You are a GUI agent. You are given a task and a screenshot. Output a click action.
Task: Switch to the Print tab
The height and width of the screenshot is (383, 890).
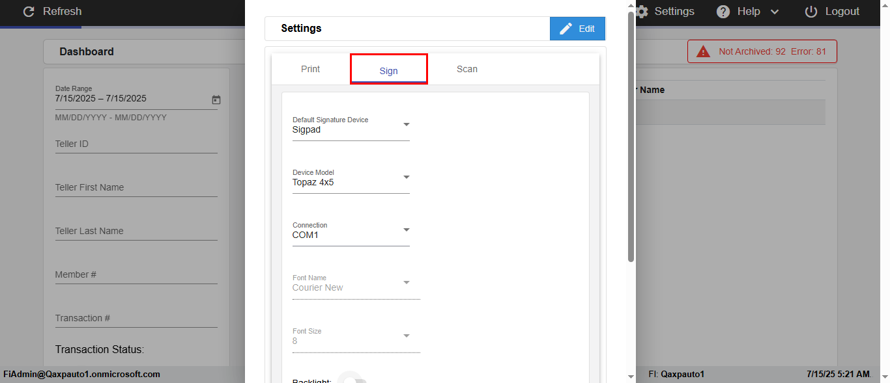click(311, 69)
